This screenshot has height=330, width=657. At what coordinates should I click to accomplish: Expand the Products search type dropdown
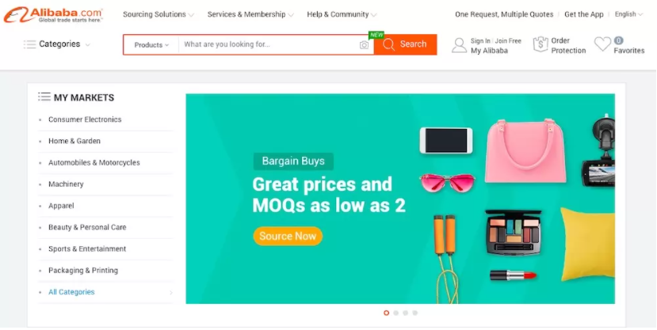151,45
